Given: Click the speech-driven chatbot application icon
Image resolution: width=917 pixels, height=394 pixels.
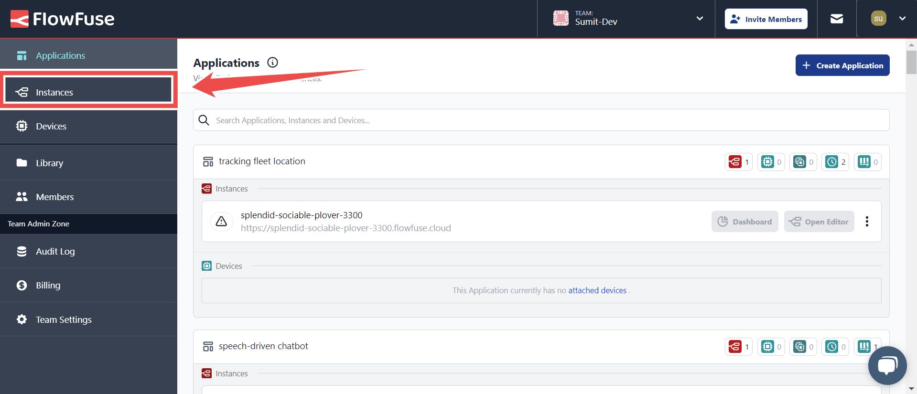Looking at the screenshot, I should (x=208, y=347).
